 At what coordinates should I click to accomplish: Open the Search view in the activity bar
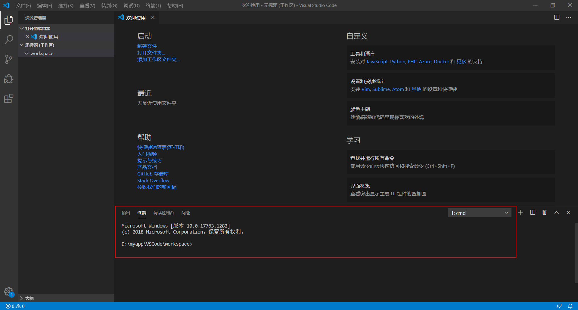[9, 39]
